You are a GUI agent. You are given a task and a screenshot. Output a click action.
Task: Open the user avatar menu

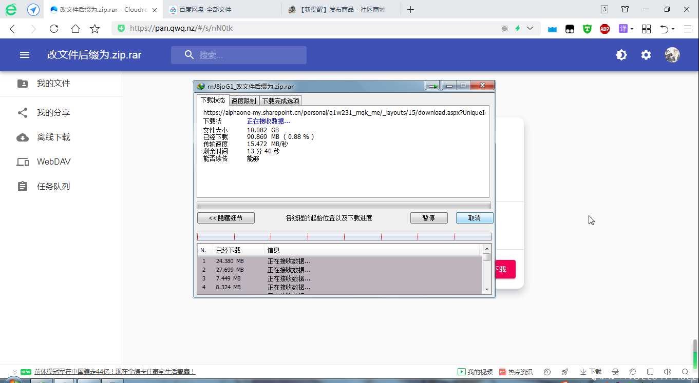672,55
